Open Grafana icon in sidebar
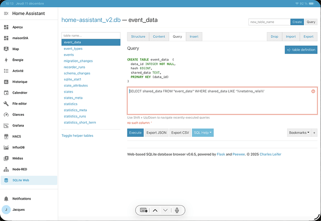The height and width of the screenshot is (221, 321). click(x=6, y=126)
